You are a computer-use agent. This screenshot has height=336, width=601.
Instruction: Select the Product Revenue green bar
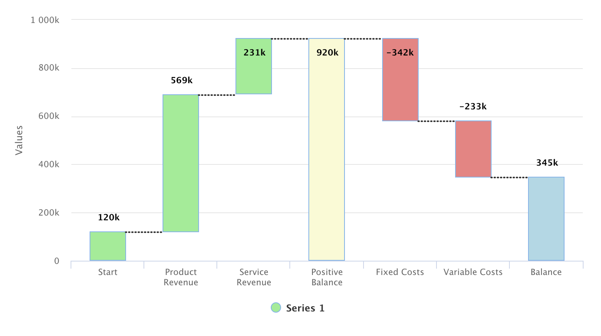[x=181, y=163]
